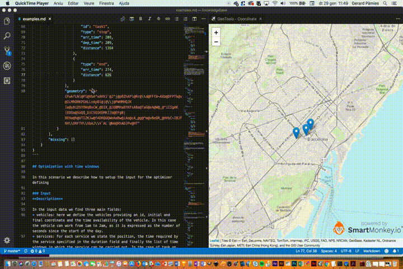Open the Apple menu

[8, 3]
